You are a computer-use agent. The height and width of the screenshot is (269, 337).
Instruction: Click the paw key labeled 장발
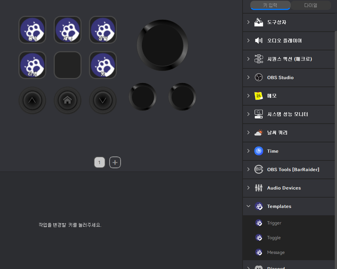point(103,30)
